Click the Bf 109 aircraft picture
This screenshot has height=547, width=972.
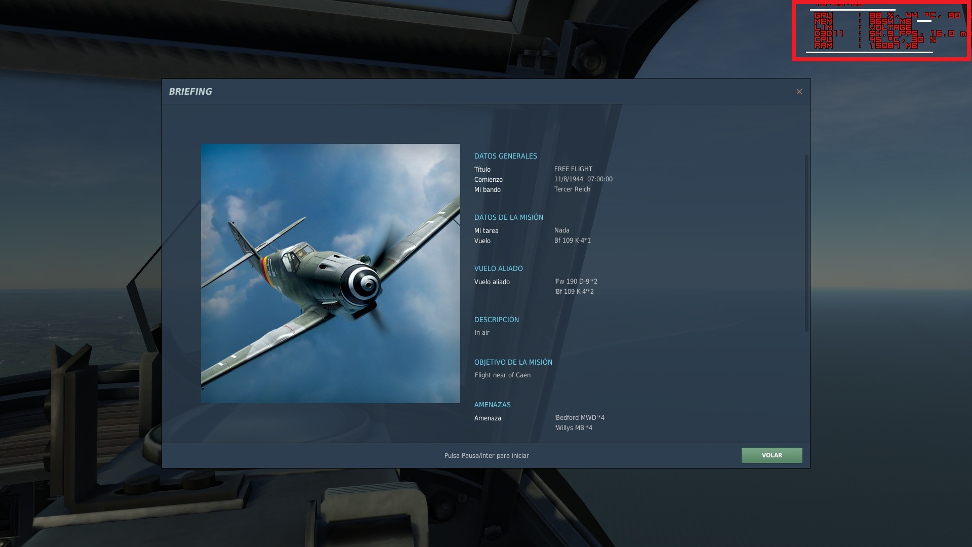[330, 273]
